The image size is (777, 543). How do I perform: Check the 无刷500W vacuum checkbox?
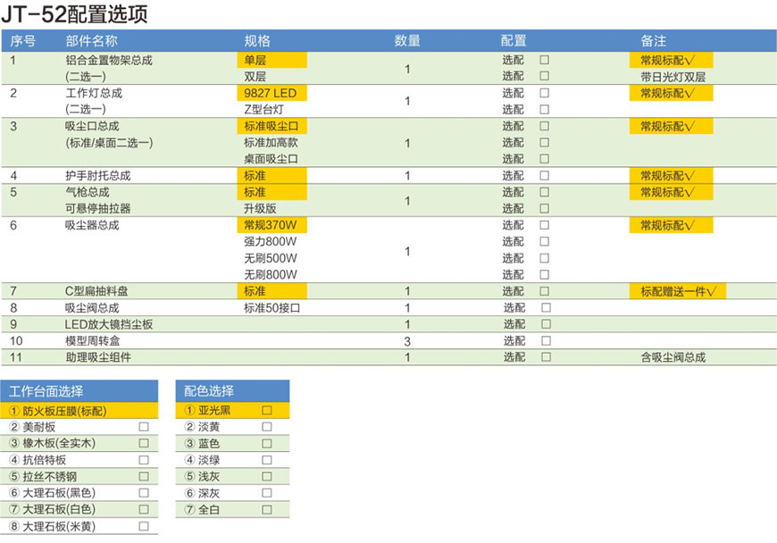coord(544,258)
